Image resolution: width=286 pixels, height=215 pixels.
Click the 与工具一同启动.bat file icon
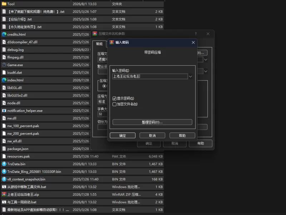pyautogui.click(x=4, y=202)
